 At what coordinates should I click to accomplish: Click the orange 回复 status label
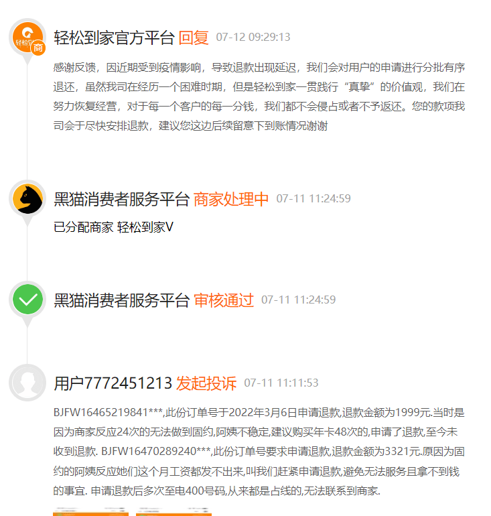pyautogui.click(x=194, y=38)
